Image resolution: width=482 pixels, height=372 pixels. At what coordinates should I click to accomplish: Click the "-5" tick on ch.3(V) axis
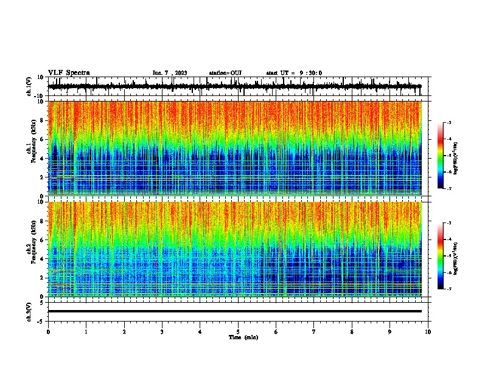pyautogui.click(x=41, y=322)
